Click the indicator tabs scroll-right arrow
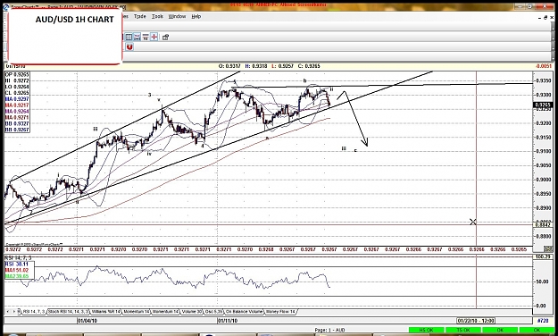558x336 pixels. pos(14,311)
